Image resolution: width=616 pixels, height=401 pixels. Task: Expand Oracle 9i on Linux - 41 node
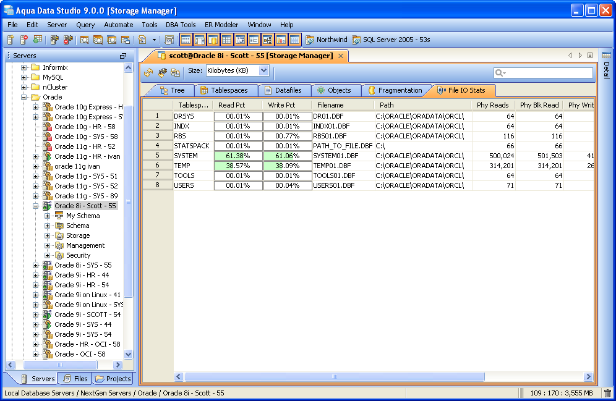[35, 295]
